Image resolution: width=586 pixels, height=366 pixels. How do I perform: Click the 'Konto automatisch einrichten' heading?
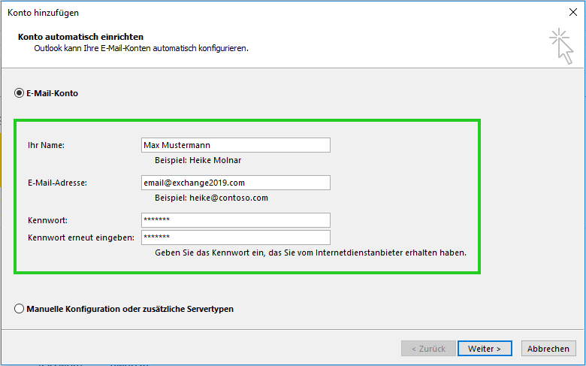pos(80,37)
